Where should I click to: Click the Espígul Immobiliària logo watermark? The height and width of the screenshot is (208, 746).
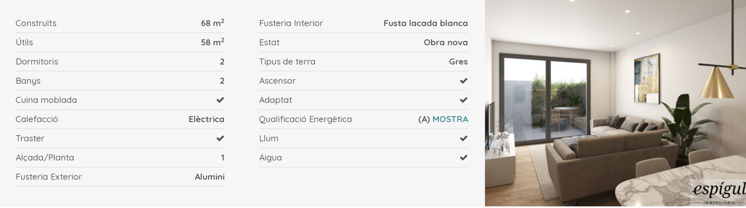(719, 191)
